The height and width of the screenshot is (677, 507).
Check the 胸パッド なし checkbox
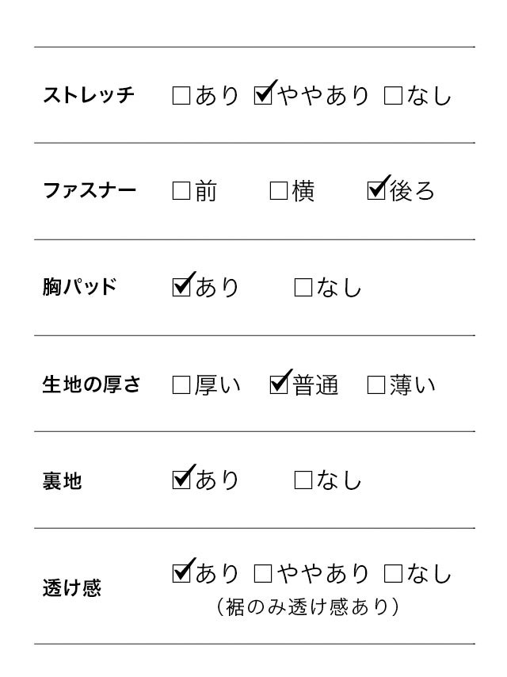[303, 287]
